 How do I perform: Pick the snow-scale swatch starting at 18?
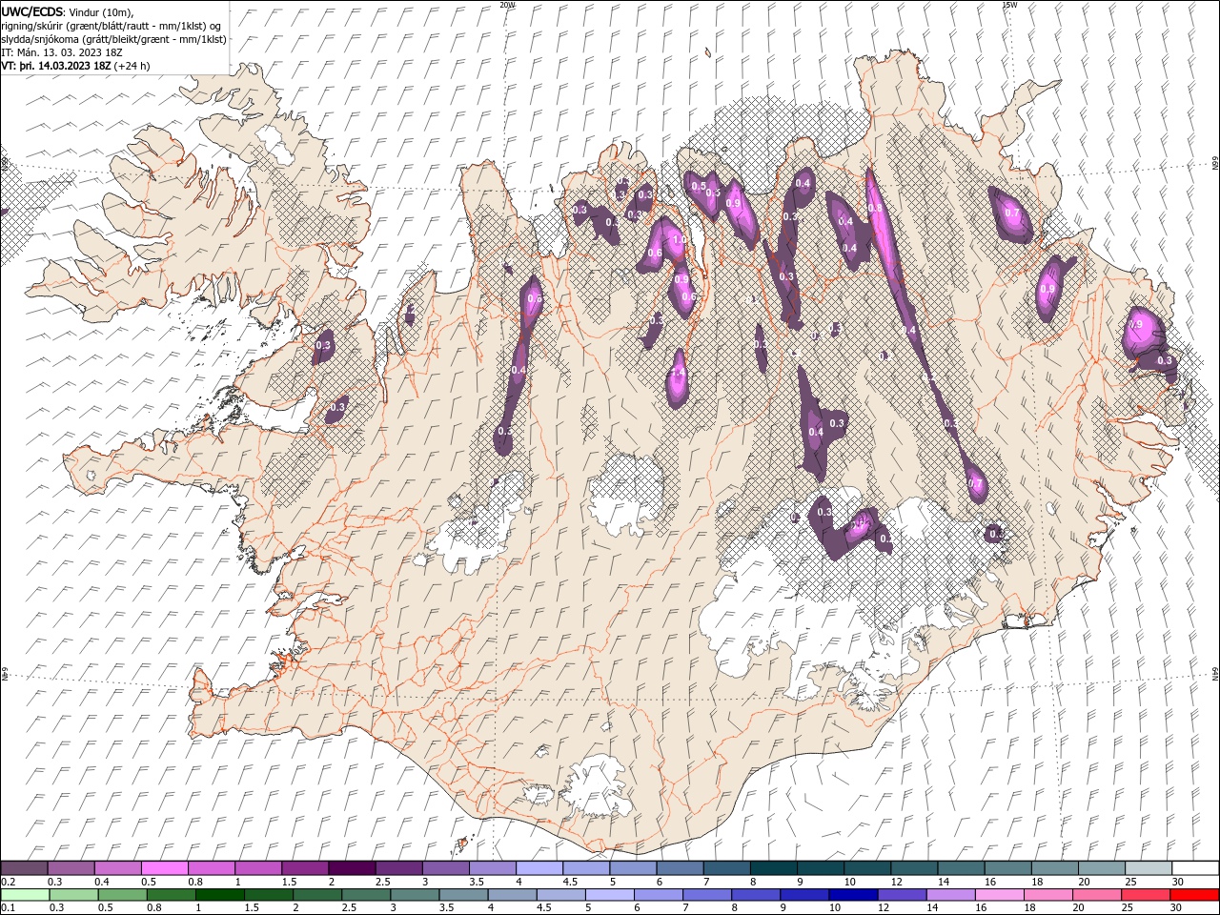pyautogui.click(x=1053, y=868)
